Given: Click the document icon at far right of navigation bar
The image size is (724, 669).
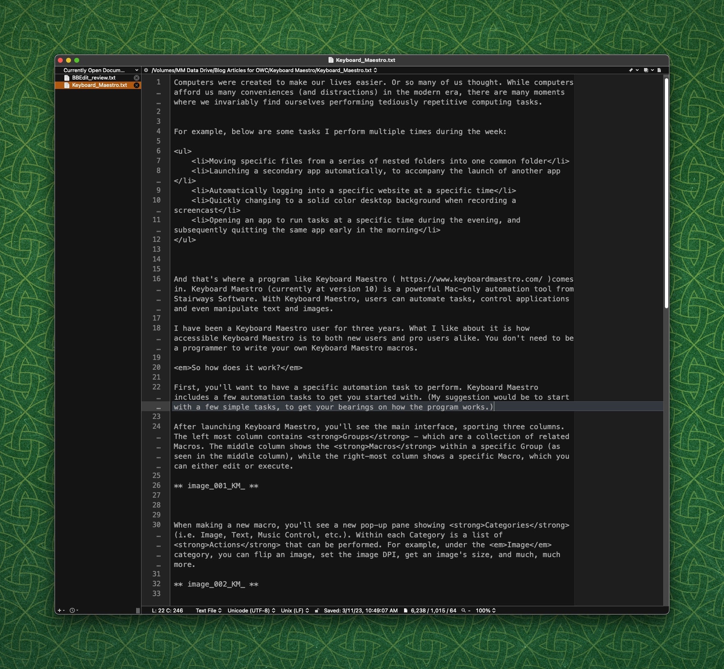Looking at the screenshot, I should (659, 70).
